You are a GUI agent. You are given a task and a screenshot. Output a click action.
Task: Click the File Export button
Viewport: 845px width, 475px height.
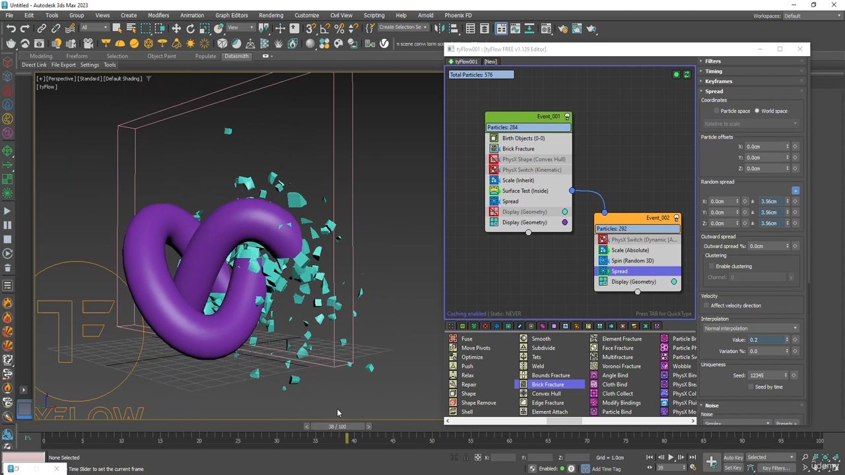click(63, 65)
